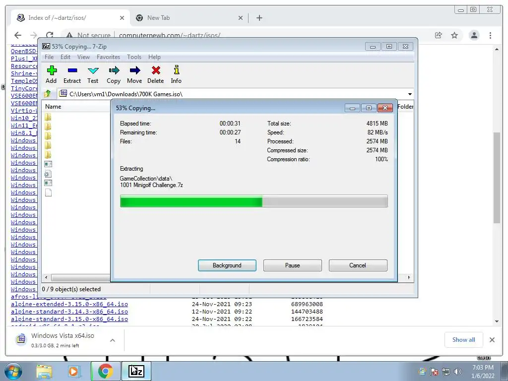This screenshot has width=508, height=381.
Task: Open the File menu in 7-Zip
Action: click(49, 57)
